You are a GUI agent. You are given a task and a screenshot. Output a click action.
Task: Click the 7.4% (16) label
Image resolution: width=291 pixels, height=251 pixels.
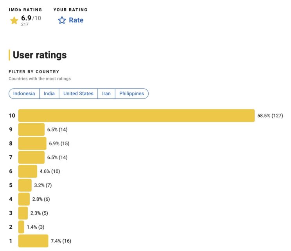pyautogui.click(x=61, y=241)
